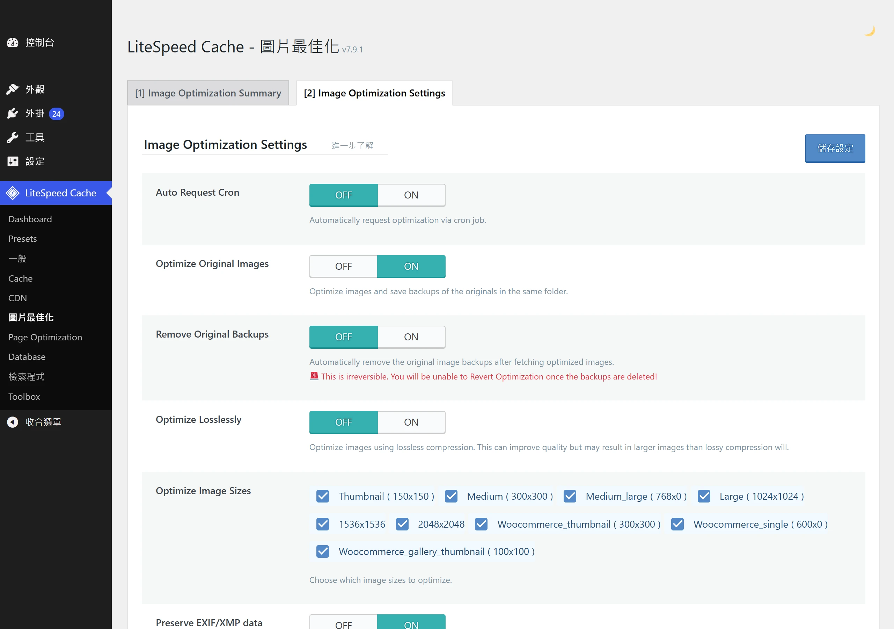894x629 pixels.
Task: Click the Optimize Image Sizes setting label
Action: pos(203,491)
